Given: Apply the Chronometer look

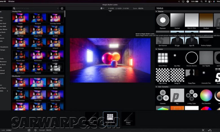Looking at the screenshot, I should pos(21,95).
